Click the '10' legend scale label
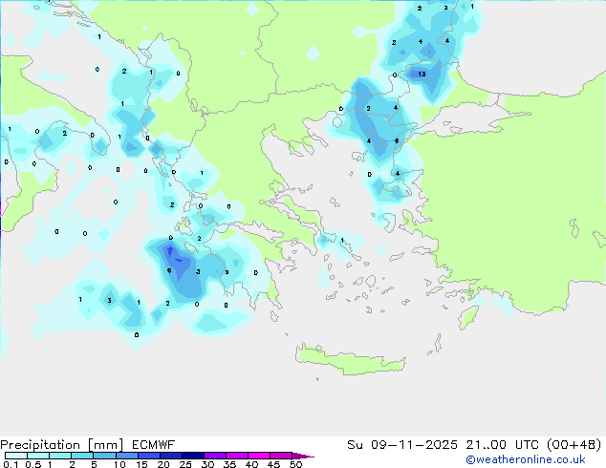The width and height of the screenshot is (606, 468). (x=119, y=464)
